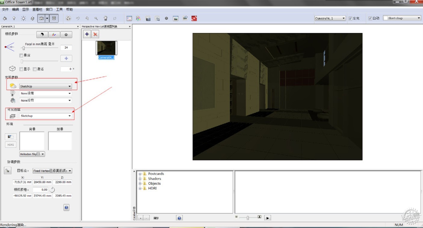The image size is (423, 228).
Task: Select the Camera04_1 view thumbnail
Action: pyautogui.click(x=106, y=48)
